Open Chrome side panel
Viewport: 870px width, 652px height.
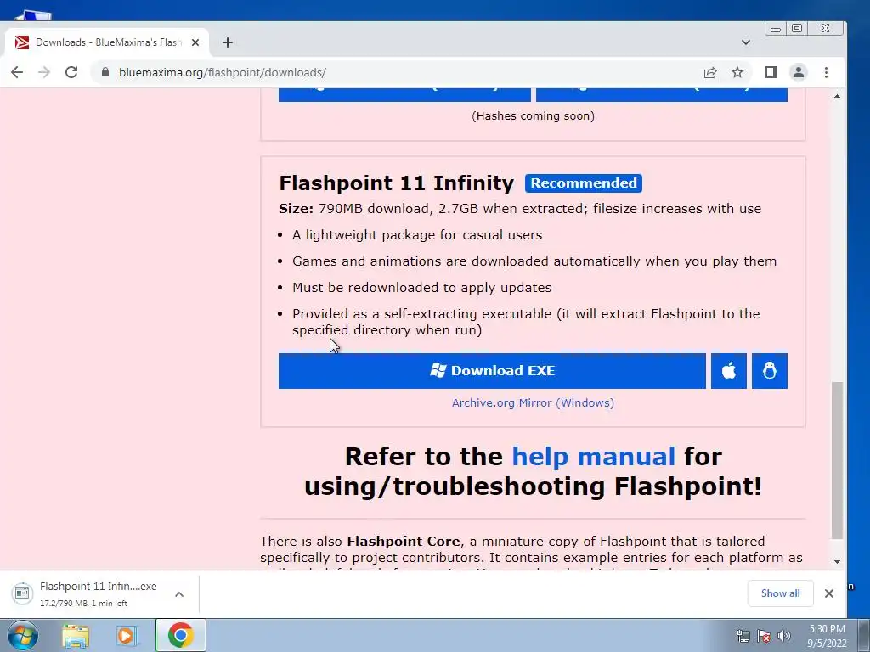pos(771,72)
